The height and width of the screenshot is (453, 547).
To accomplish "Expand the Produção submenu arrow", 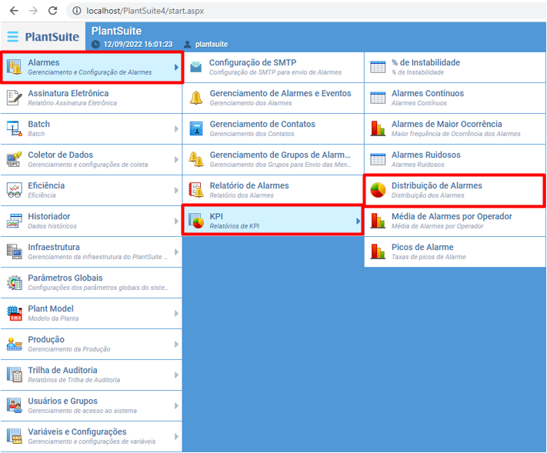I will 176,345.
